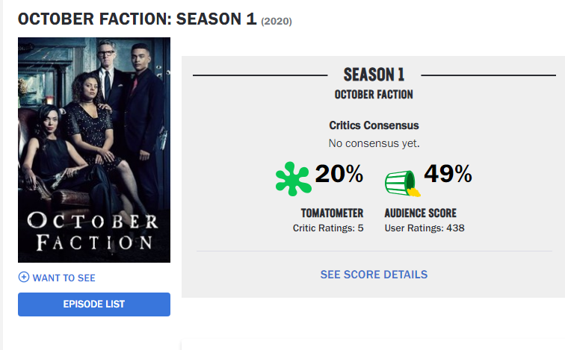Click the WANT TO SEE link
This screenshot has height=350, width=565.
pyautogui.click(x=64, y=278)
